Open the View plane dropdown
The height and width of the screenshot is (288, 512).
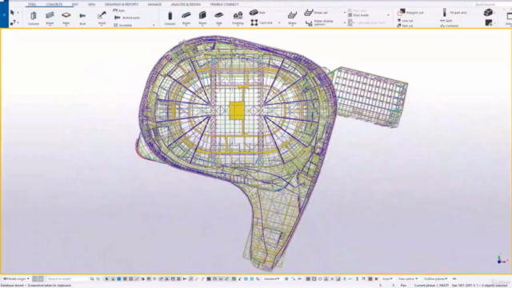[x=408, y=279]
